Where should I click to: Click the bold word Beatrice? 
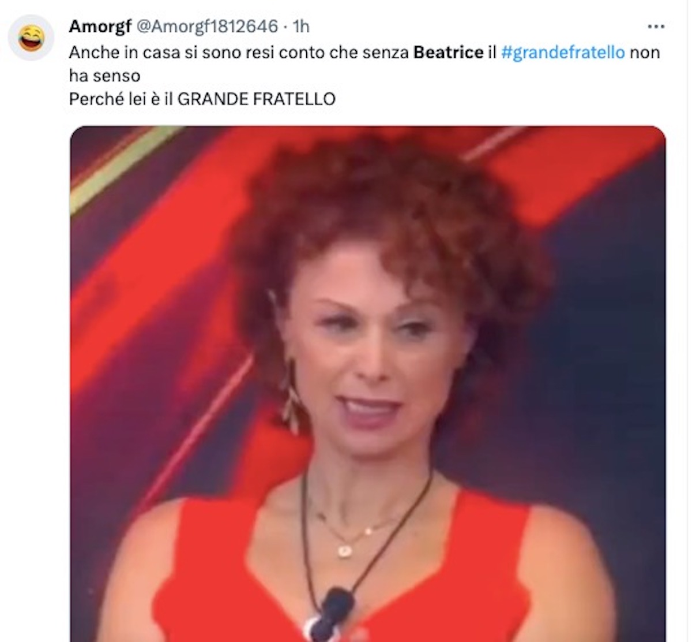click(449, 53)
